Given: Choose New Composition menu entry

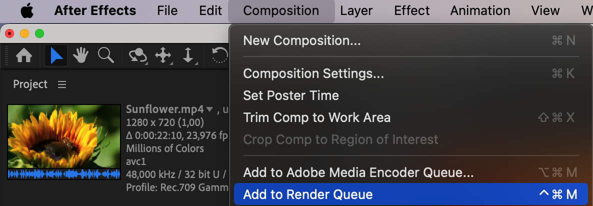Looking at the screenshot, I should click(x=301, y=40).
